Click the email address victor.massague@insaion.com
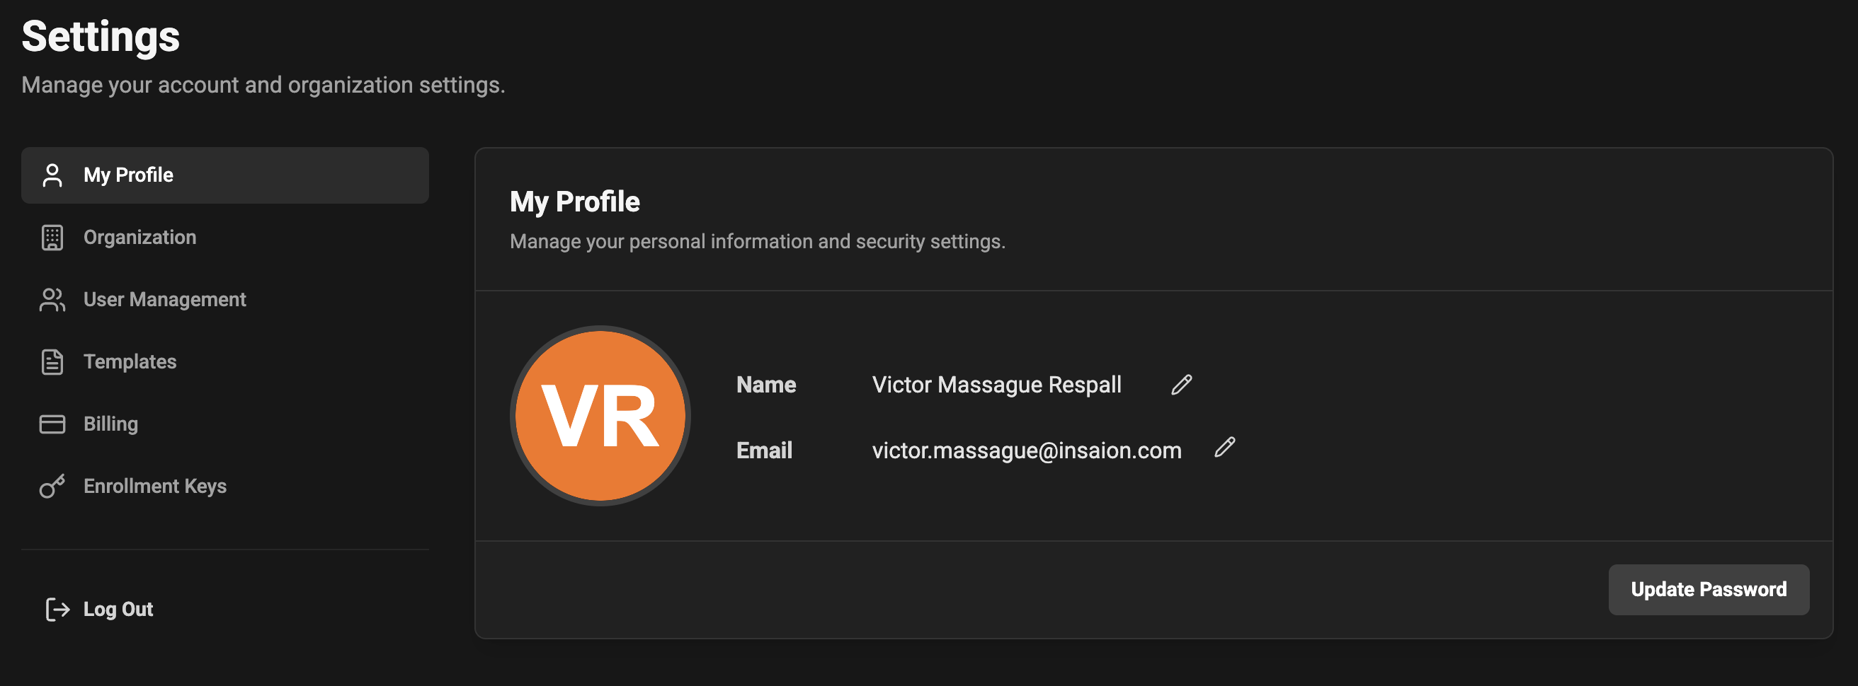This screenshot has height=686, width=1858. (x=1027, y=450)
